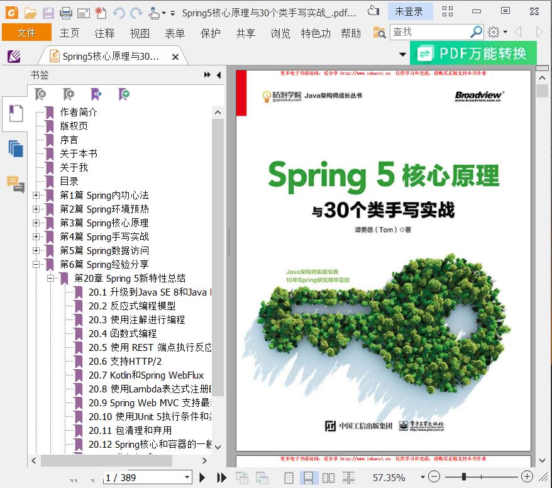The height and width of the screenshot is (488, 552).
Task: Open the zoom percentage dropdown
Action: point(422,477)
